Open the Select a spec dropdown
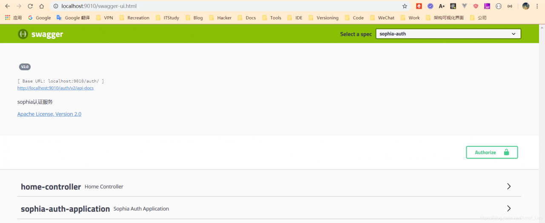Screen dimensions: 545x223 tap(448, 34)
